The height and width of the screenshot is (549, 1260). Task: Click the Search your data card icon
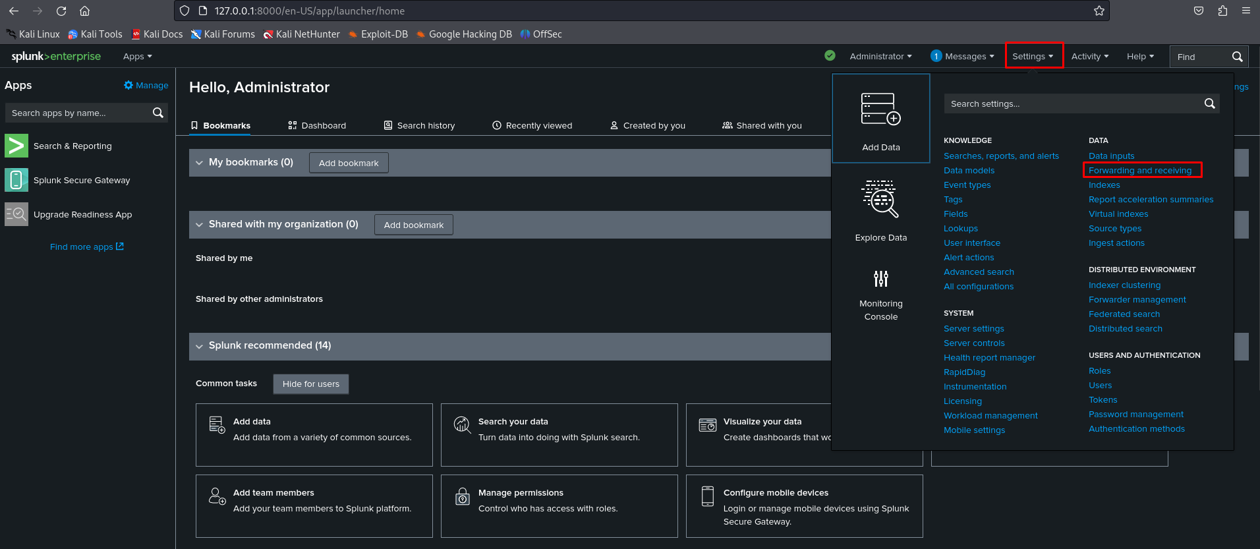point(462,424)
